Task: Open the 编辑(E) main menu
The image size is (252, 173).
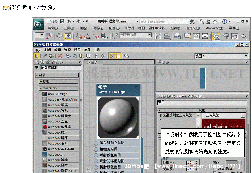Action: click(x=53, y=28)
